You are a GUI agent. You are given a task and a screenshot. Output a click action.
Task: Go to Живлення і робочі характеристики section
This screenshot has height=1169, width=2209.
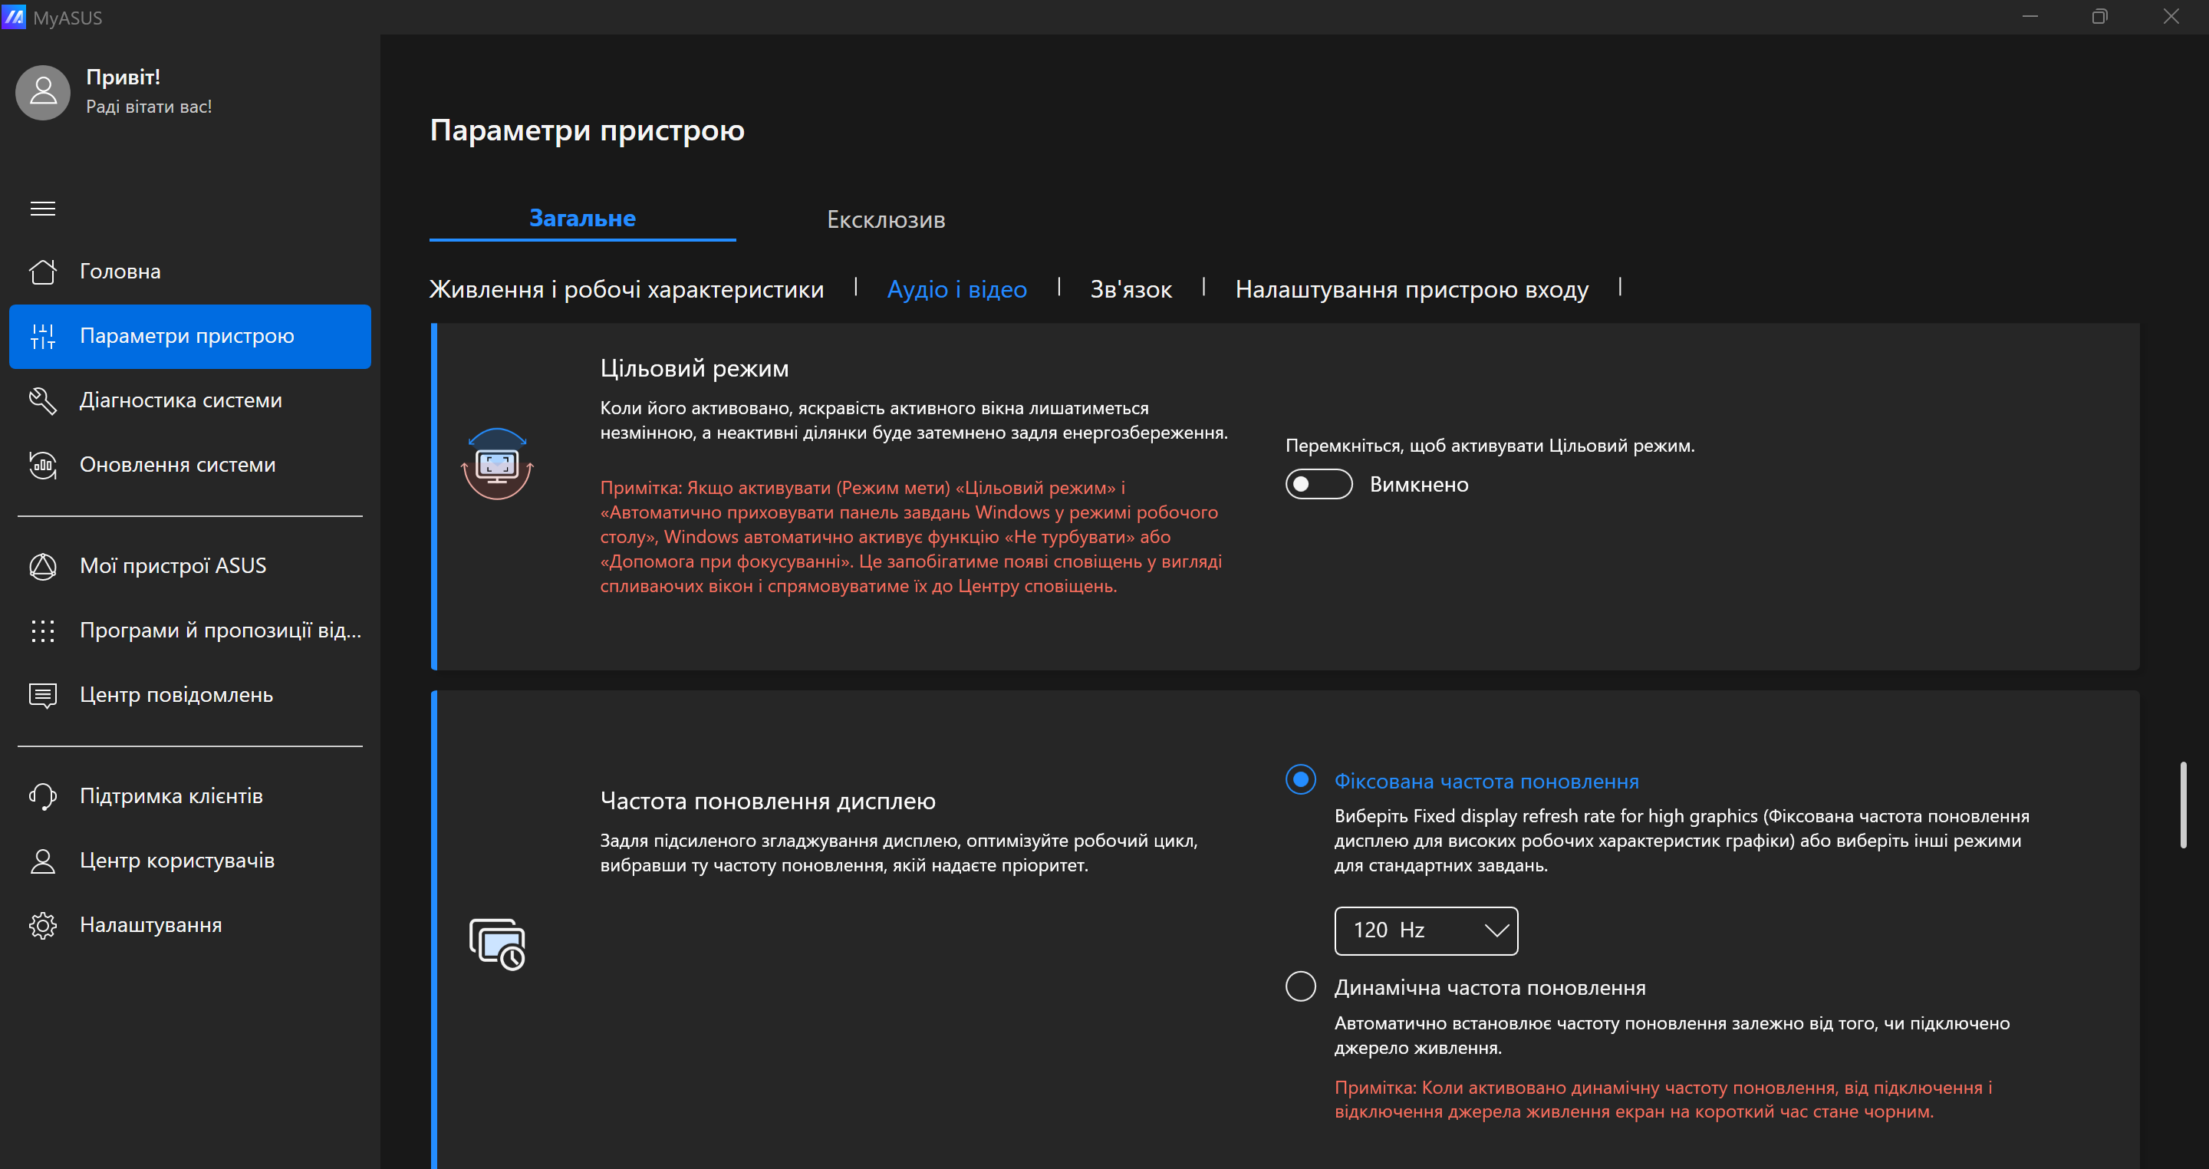click(626, 290)
